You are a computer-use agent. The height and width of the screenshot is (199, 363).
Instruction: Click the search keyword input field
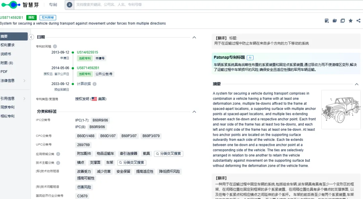[218, 5]
